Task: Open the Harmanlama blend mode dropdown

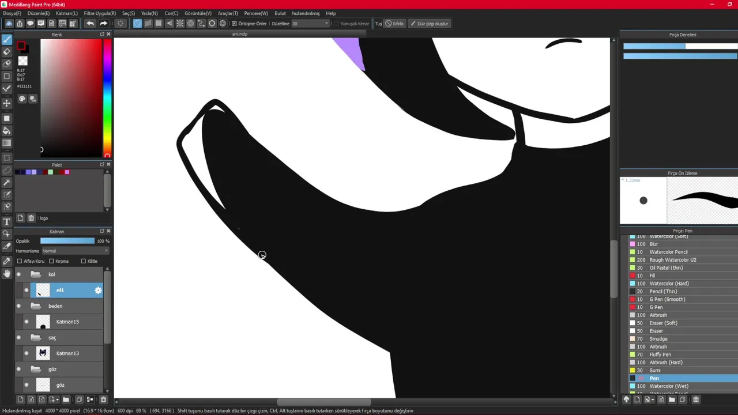Action: [75, 251]
